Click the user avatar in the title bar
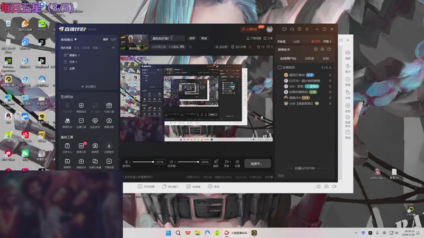424x238 pixels. [269, 29]
